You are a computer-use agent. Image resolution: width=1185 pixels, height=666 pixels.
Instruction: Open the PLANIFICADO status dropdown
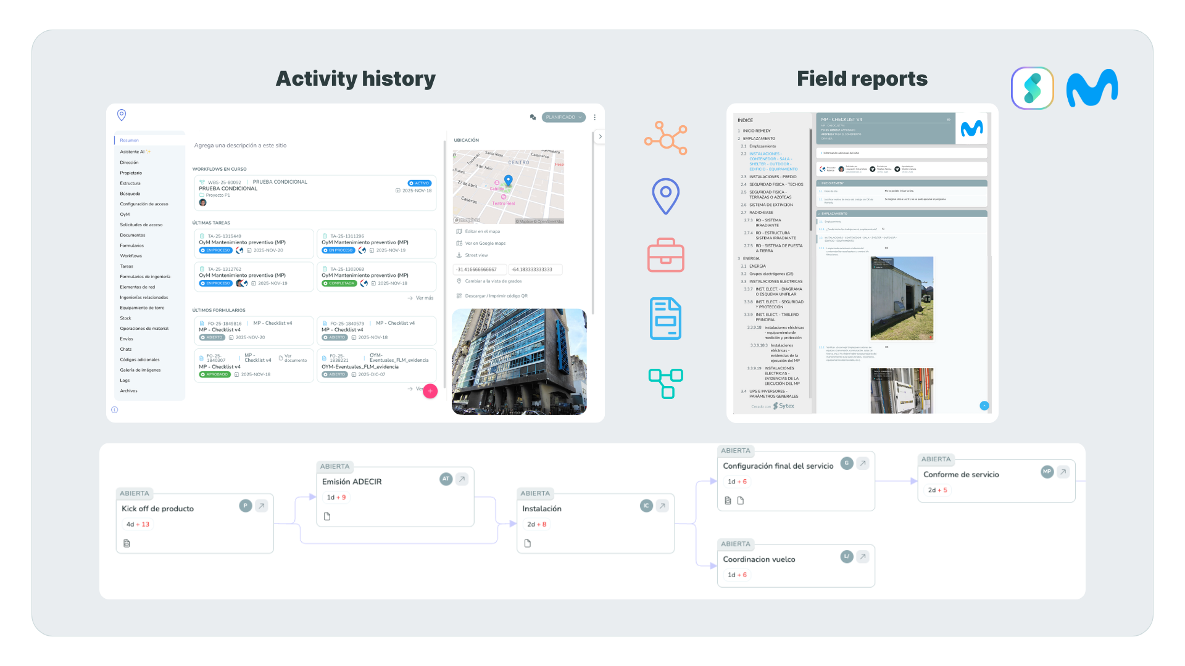point(563,117)
